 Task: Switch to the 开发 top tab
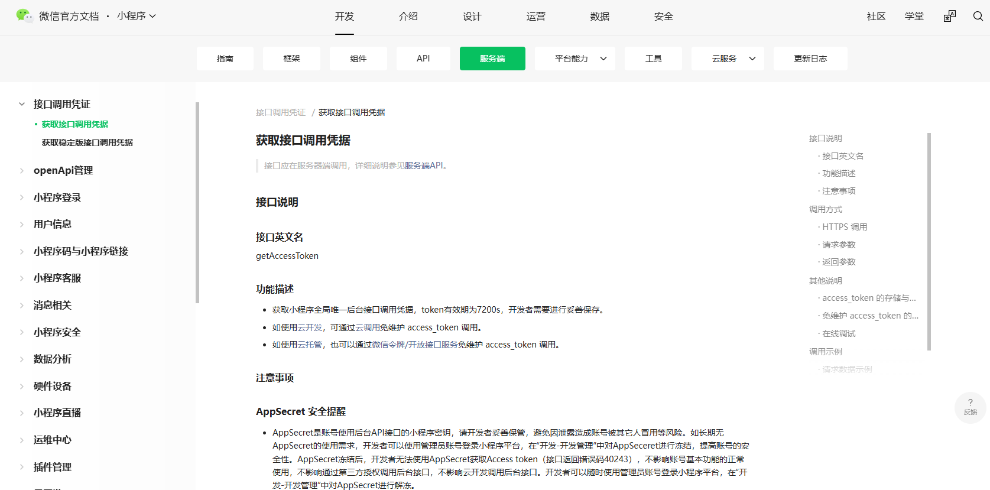tap(345, 17)
